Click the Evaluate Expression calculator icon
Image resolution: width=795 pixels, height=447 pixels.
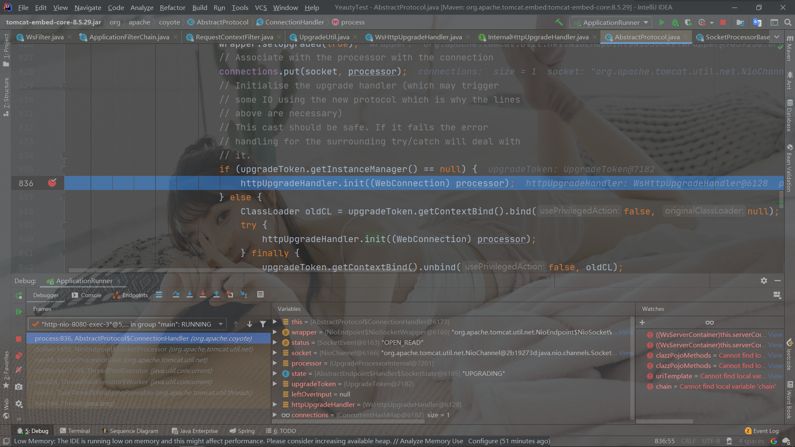click(x=260, y=295)
